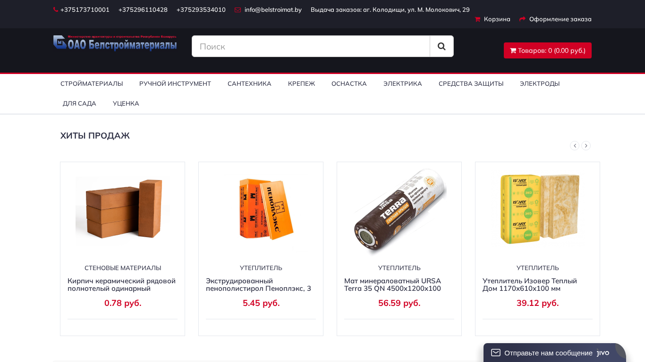Viewport: 645px width, 362px height.
Task: Click the search magnifier icon button
Action: point(441,46)
